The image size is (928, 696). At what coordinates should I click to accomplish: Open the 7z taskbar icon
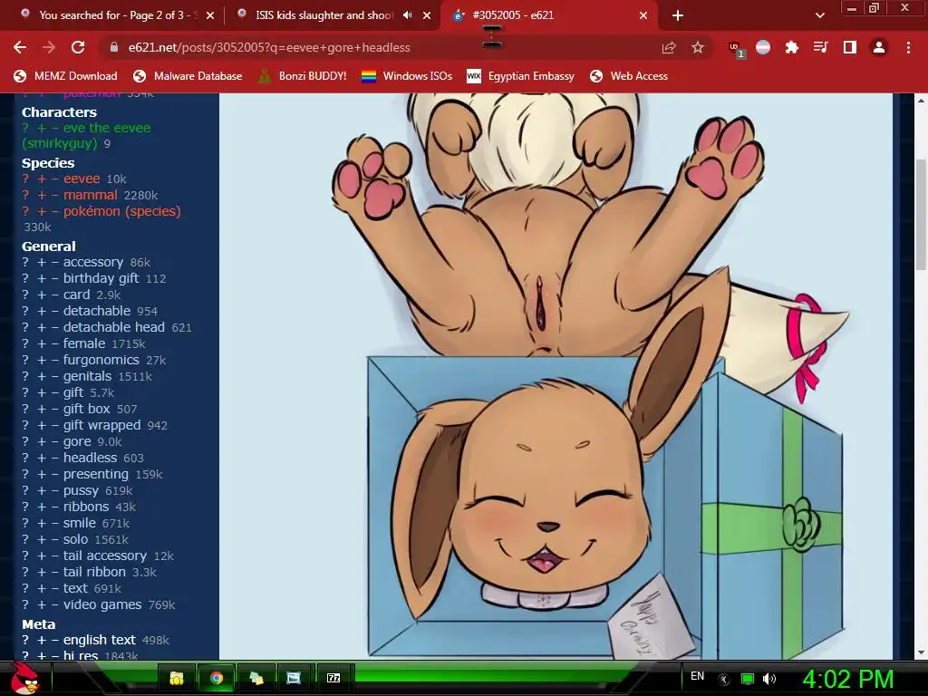333,678
